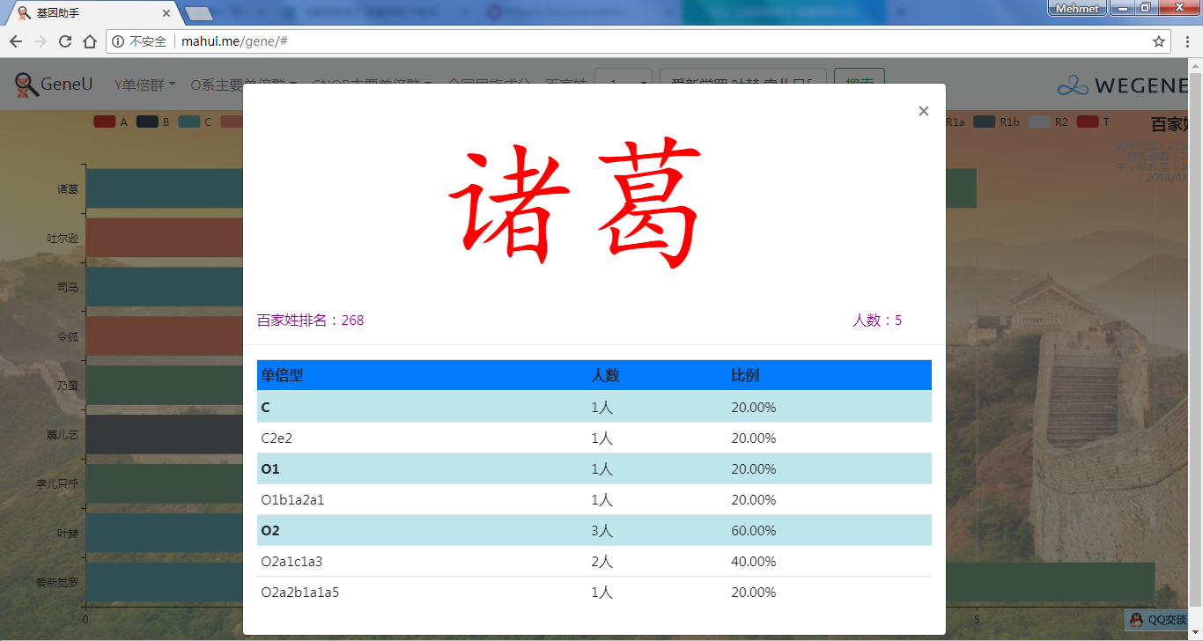Click the Mehmet profile button
Viewport: 1203px width, 641px height.
click(1076, 8)
